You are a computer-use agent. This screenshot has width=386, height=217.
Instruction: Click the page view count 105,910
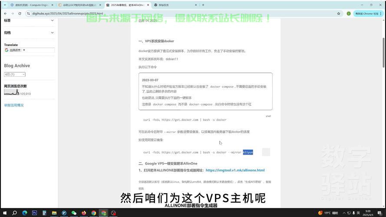pyautogui.click(x=25, y=94)
